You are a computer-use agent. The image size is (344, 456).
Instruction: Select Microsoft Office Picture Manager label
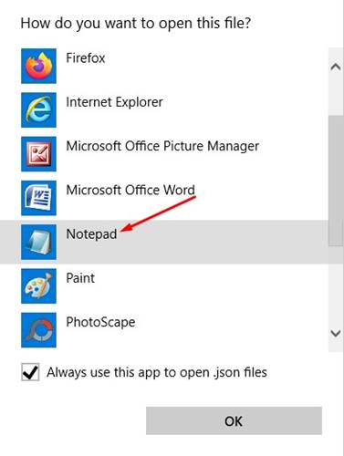tap(162, 147)
